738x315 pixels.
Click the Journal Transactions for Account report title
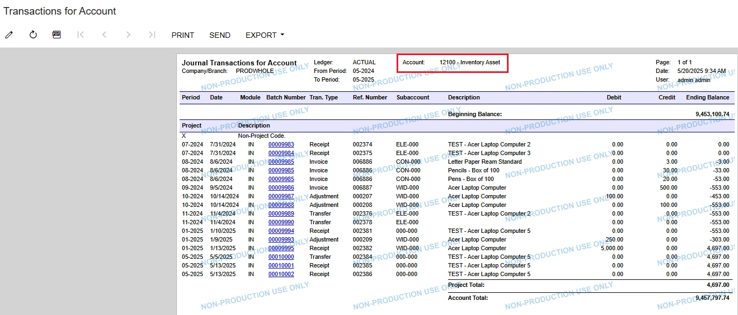pyautogui.click(x=239, y=63)
